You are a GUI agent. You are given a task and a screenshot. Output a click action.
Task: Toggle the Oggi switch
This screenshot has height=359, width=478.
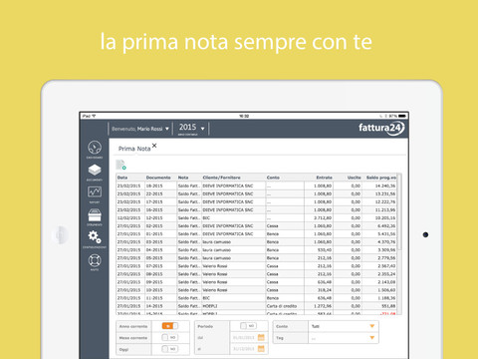coord(170,349)
